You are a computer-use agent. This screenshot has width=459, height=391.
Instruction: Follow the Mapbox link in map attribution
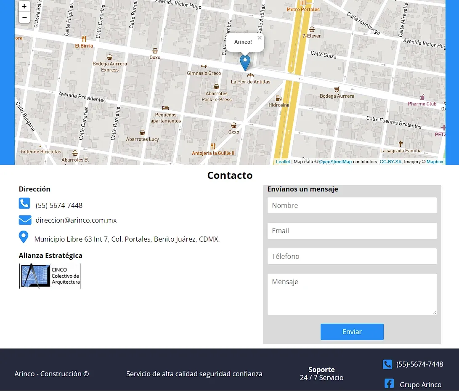coord(435,162)
